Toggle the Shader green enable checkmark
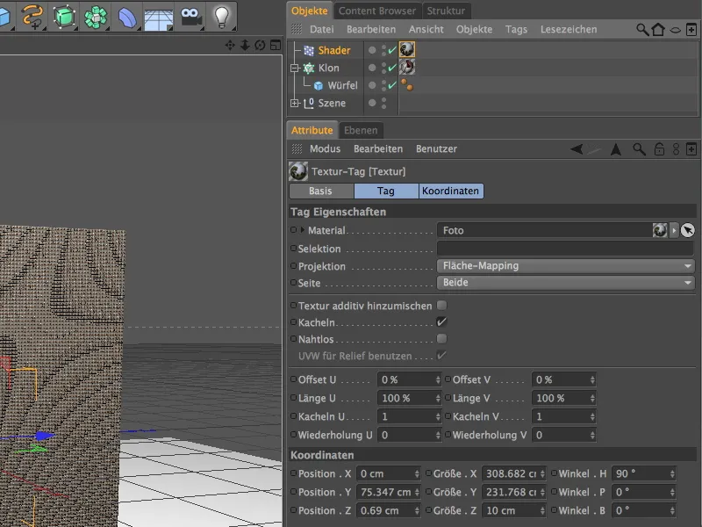 coord(392,50)
